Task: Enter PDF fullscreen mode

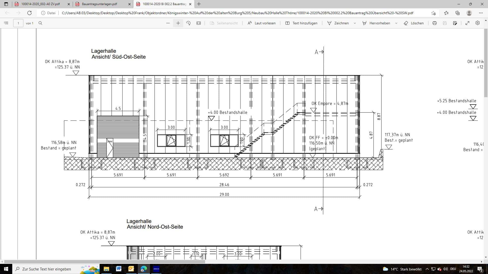Action: coord(467,23)
